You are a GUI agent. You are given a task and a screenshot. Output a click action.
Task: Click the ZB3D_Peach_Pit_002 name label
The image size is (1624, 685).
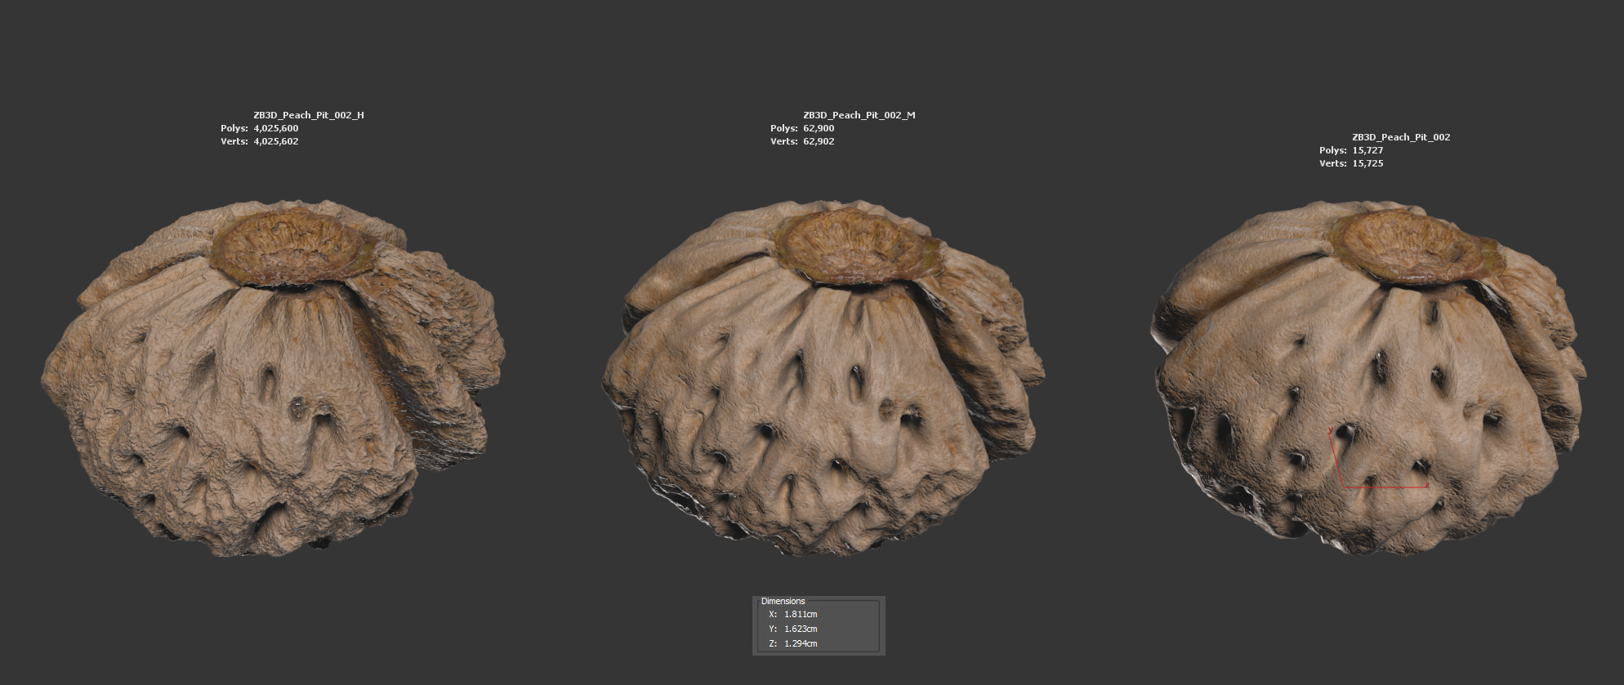click(x=1401, y=137)
